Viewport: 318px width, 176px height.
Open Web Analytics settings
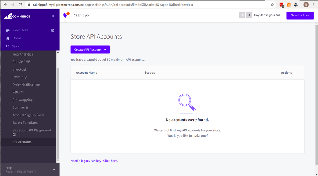[22, 54]
